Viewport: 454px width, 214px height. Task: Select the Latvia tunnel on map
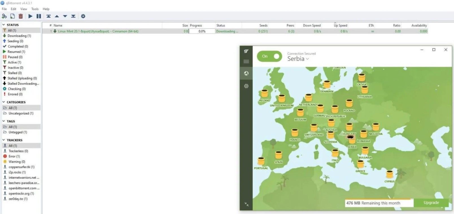(x=362, y=77)
